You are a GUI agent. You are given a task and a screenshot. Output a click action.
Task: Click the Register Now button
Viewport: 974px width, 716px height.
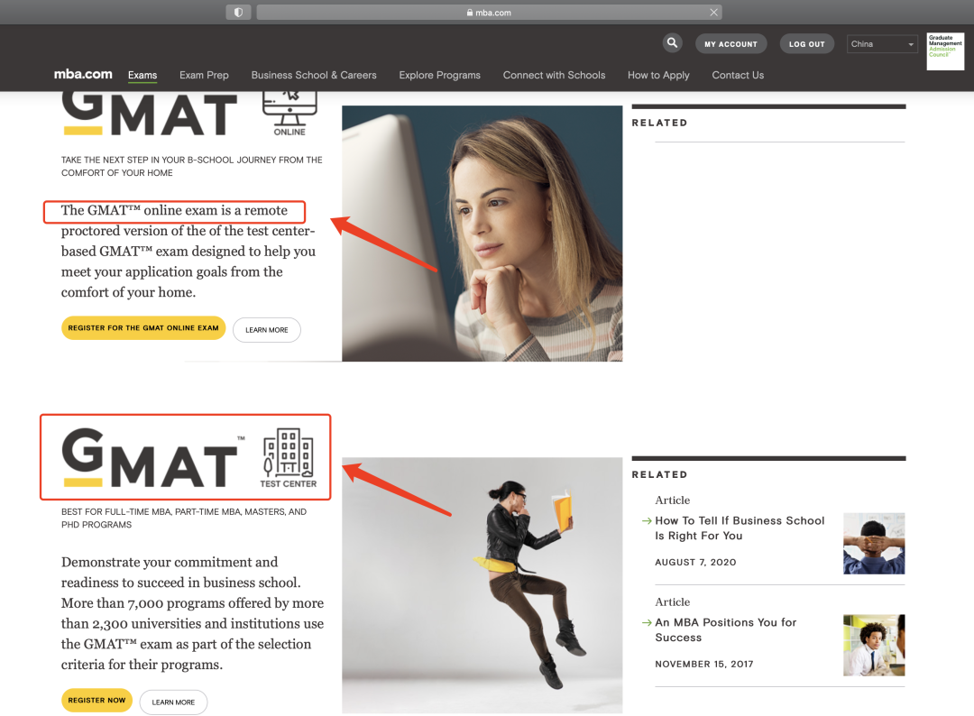(x=96, y=700)
